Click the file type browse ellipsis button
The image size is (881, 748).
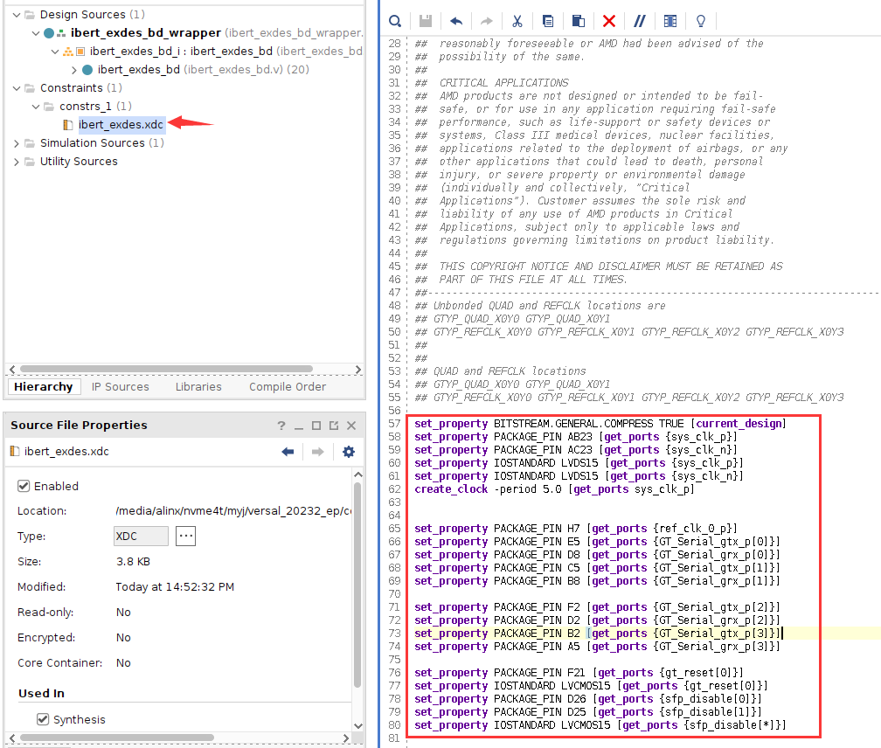click(185, 537)
